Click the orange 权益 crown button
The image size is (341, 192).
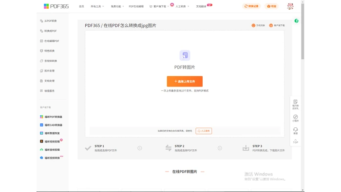click(271, 6)
